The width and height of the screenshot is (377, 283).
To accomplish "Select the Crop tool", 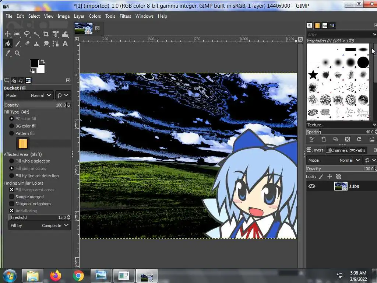I will (x=46, y=34).
